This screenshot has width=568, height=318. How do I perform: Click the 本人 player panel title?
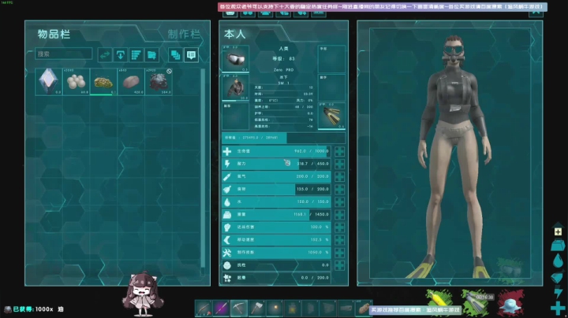pyautogui.click(x=235, y=35)
